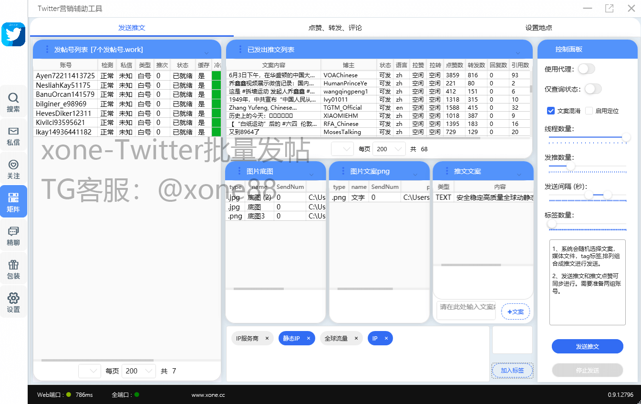
Task: Adjust the 线程数量 slider handle
Action: (x=626, y=137)
